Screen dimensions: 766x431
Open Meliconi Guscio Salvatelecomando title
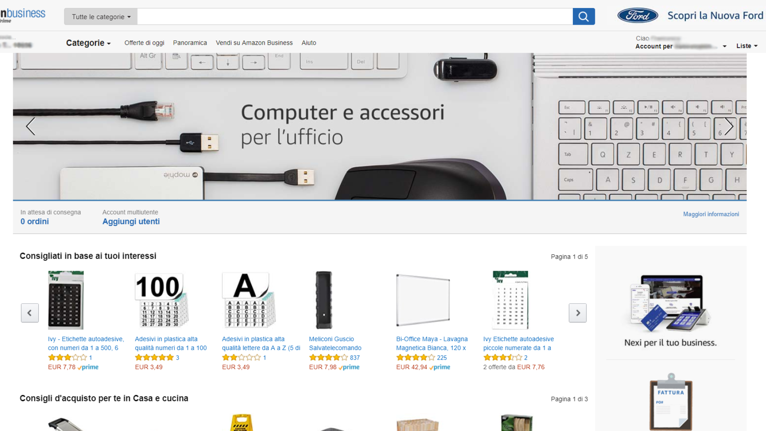[335, 344]
